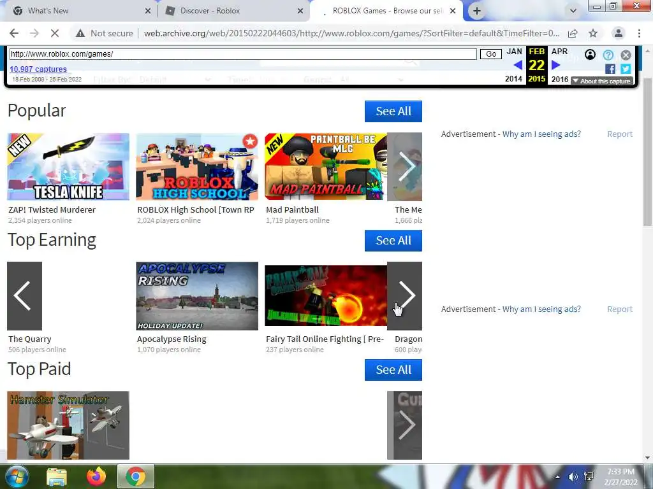Close the Discover - Roblox tab
The image size is (653, 489).
(x=300, y=11)
